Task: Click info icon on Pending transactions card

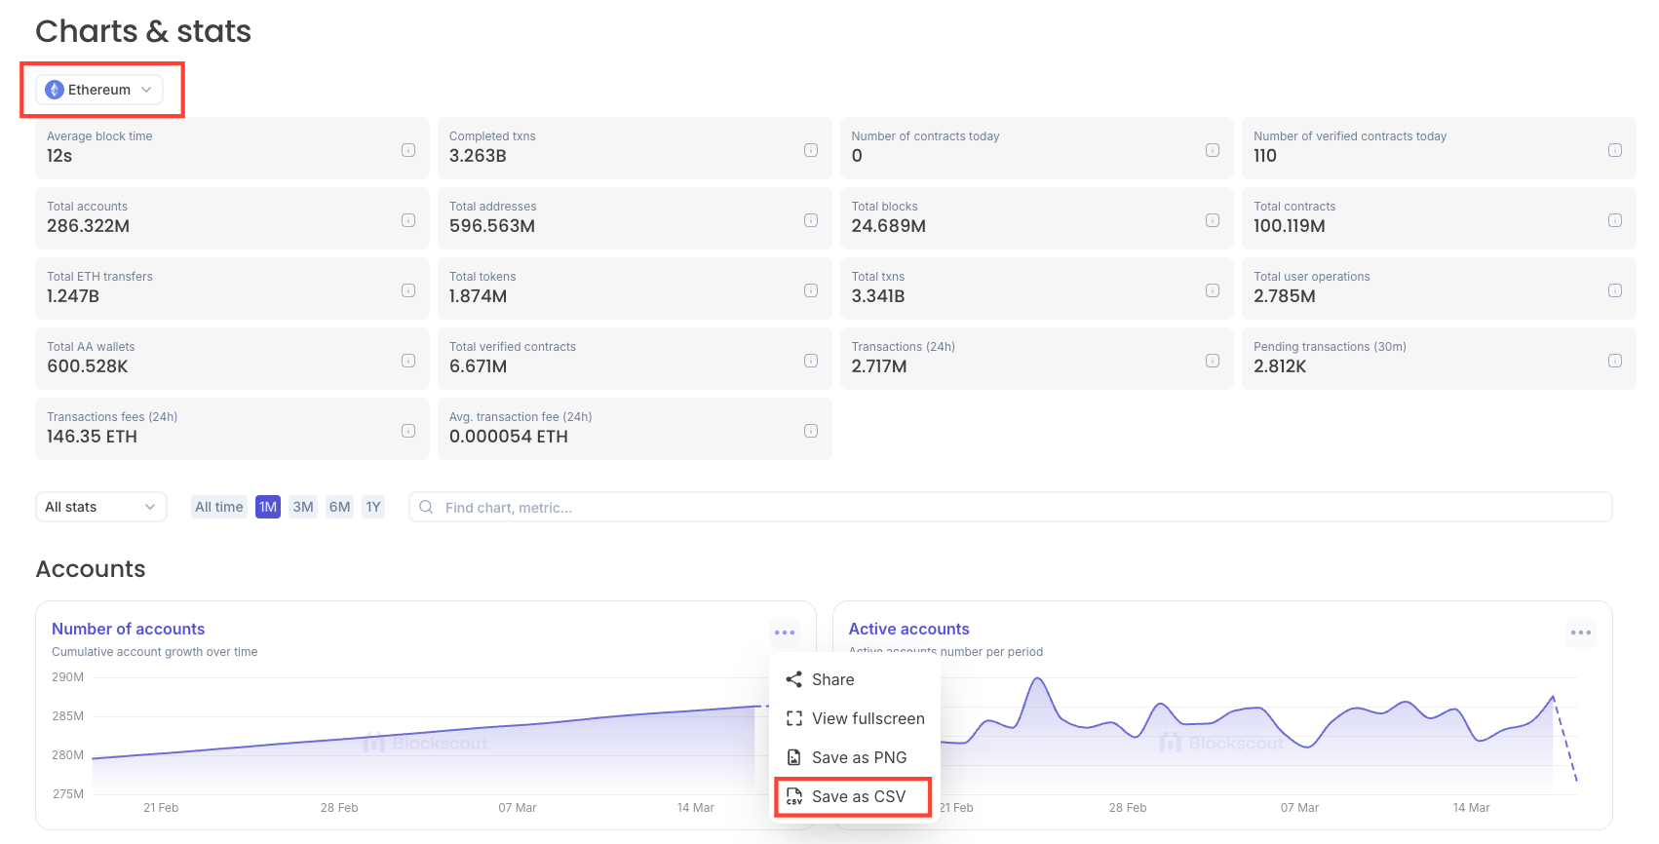Action: (x=1614, y=361)
